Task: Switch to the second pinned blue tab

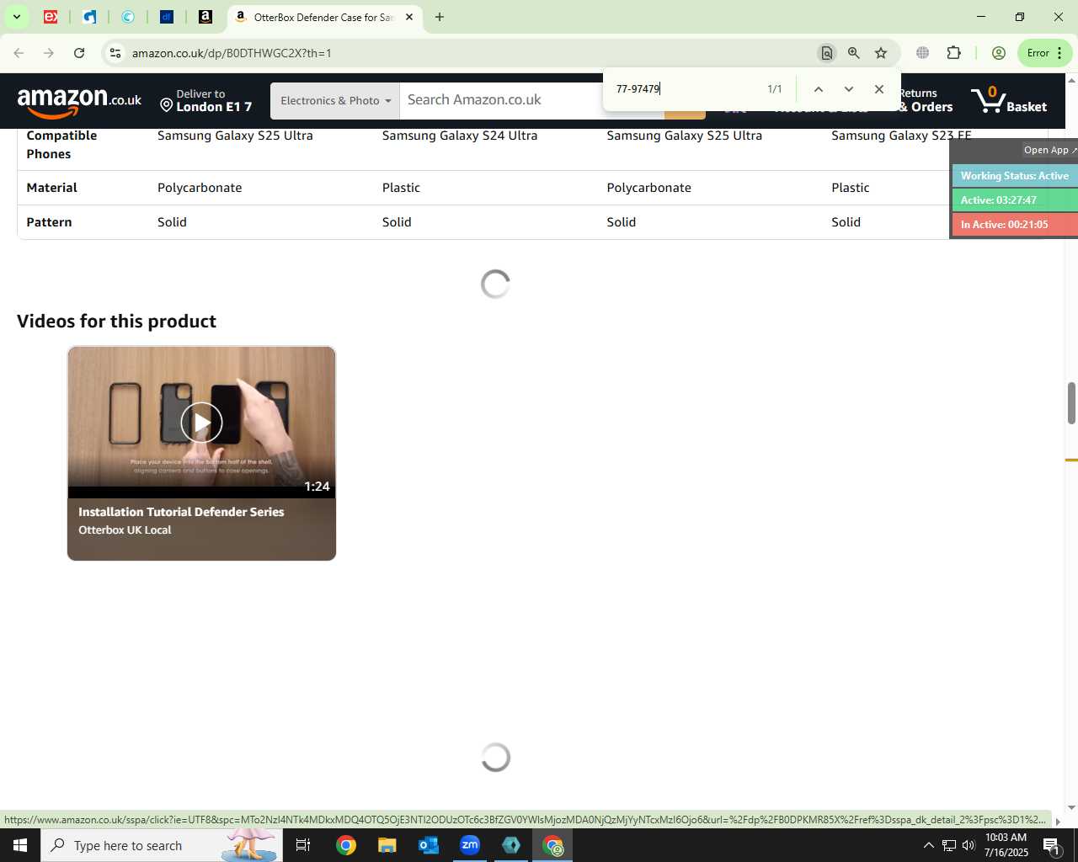Action: click(x=89, y=17)
